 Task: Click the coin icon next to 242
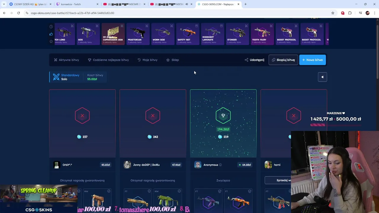point(150,137)
